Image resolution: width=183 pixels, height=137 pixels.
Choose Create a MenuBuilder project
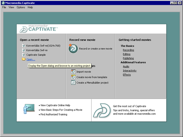tap(92, 83)
